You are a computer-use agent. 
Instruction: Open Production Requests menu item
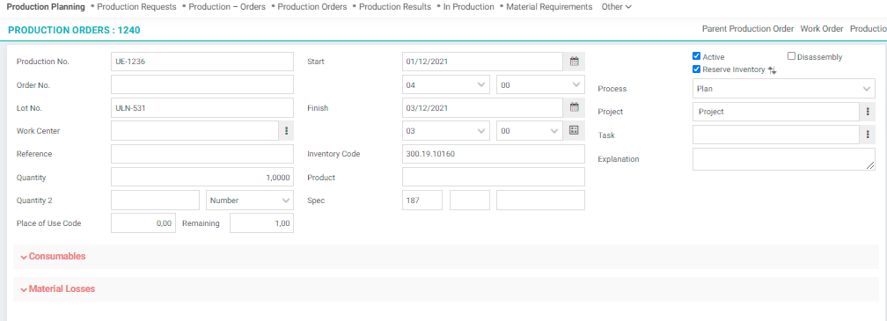[x=137, y=7]
